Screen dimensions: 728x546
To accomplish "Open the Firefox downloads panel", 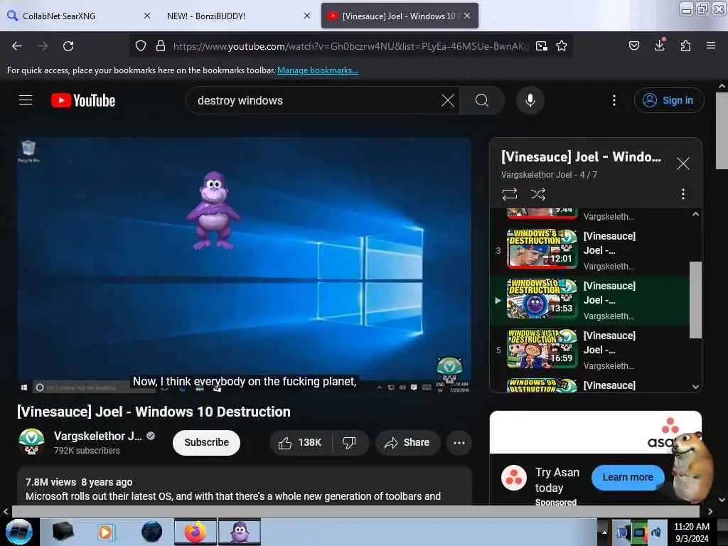I will (x=660, y=45).
